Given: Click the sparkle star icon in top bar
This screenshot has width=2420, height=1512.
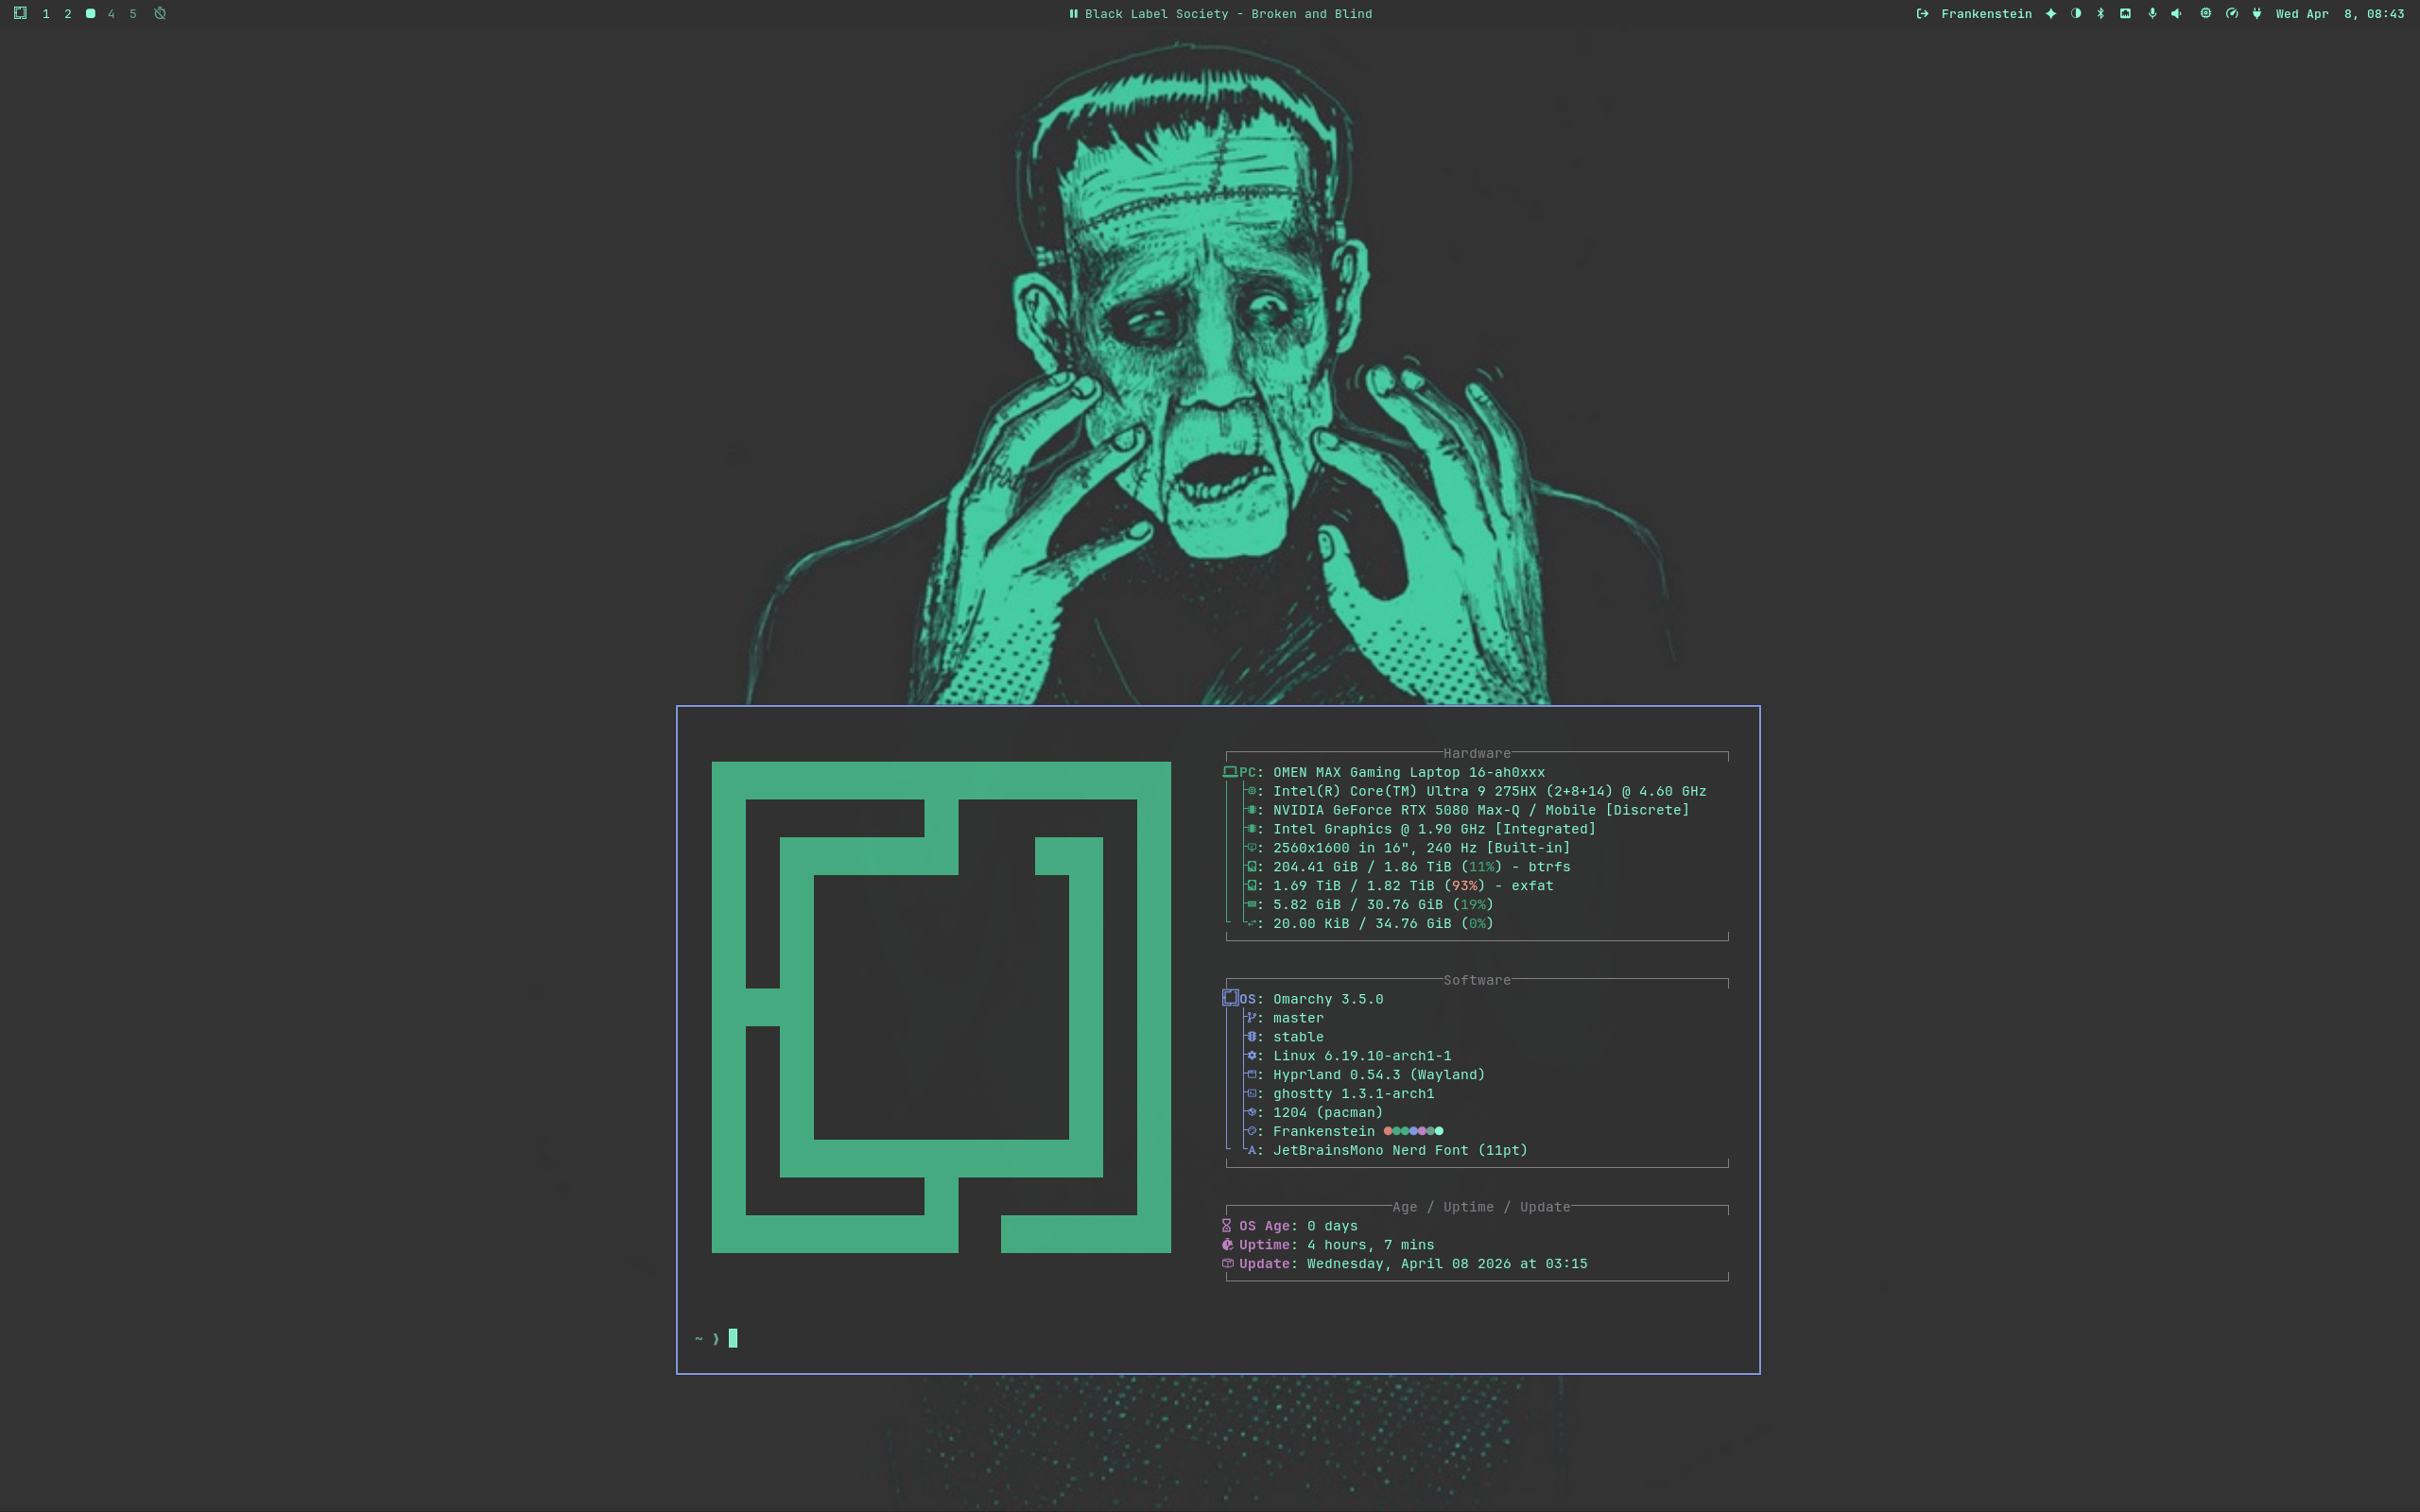Looking at the screenshot, I should [x=2051, y=14].
